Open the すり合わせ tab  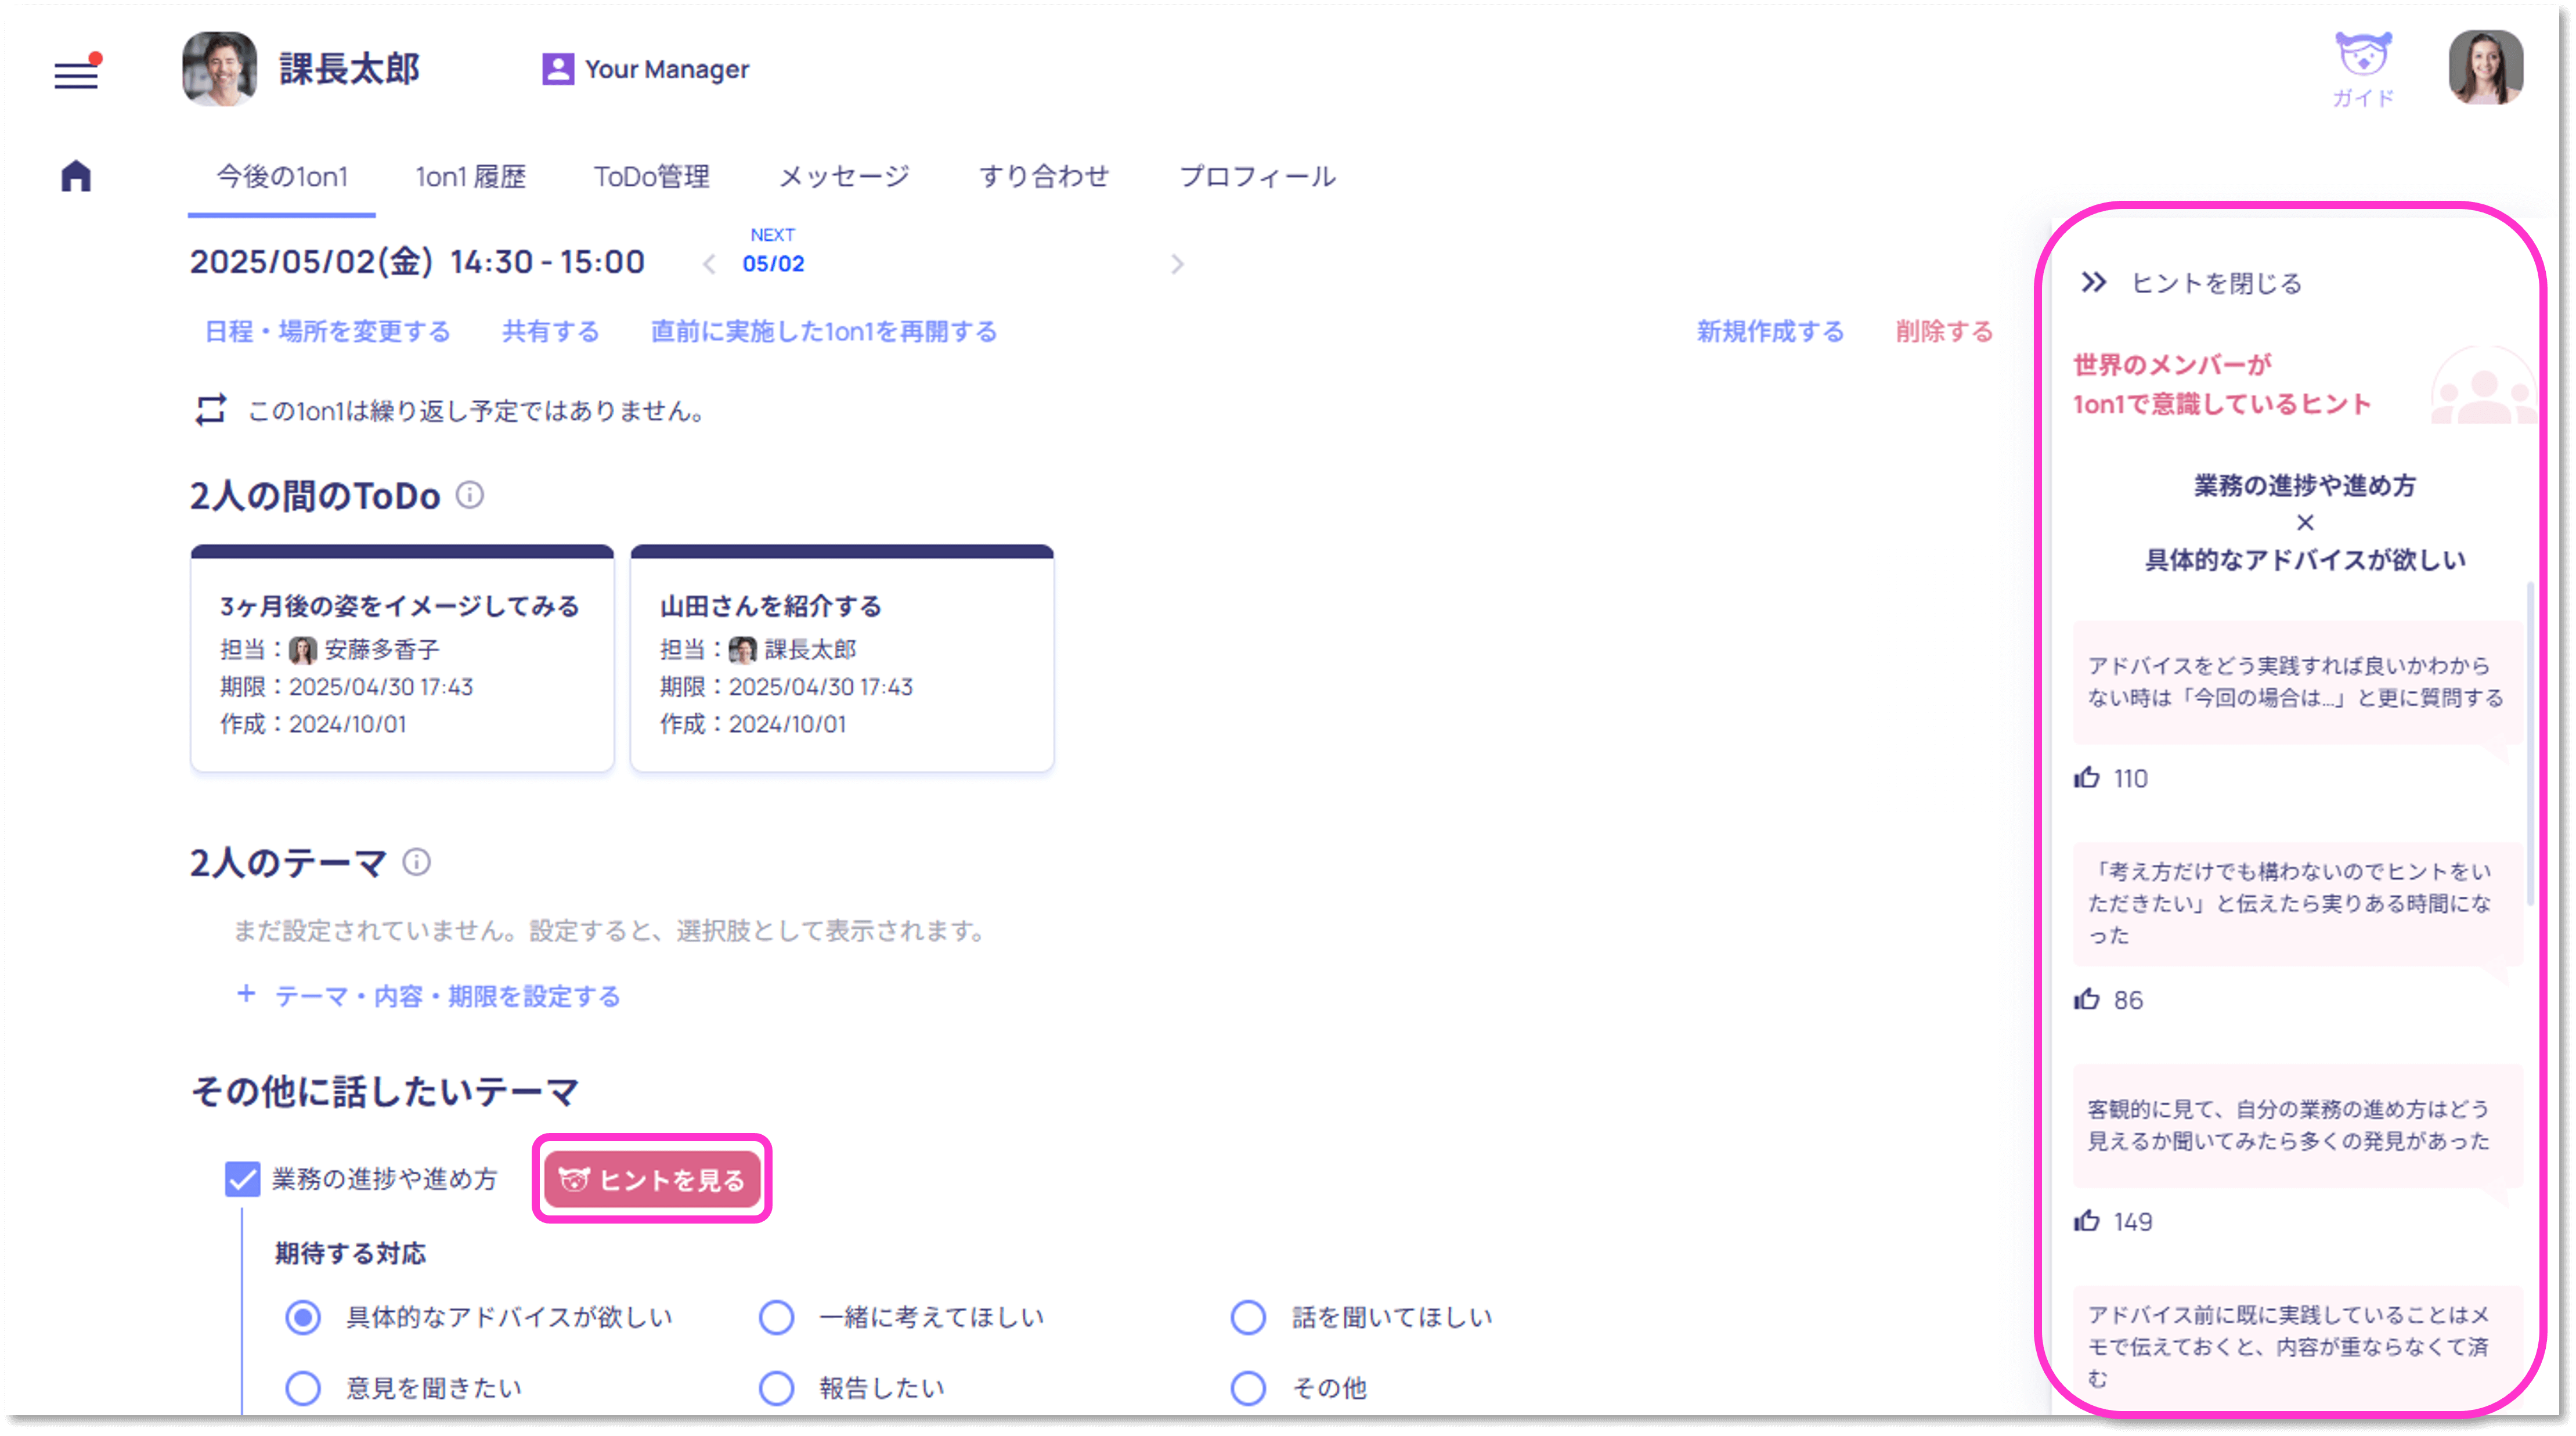1044,177
